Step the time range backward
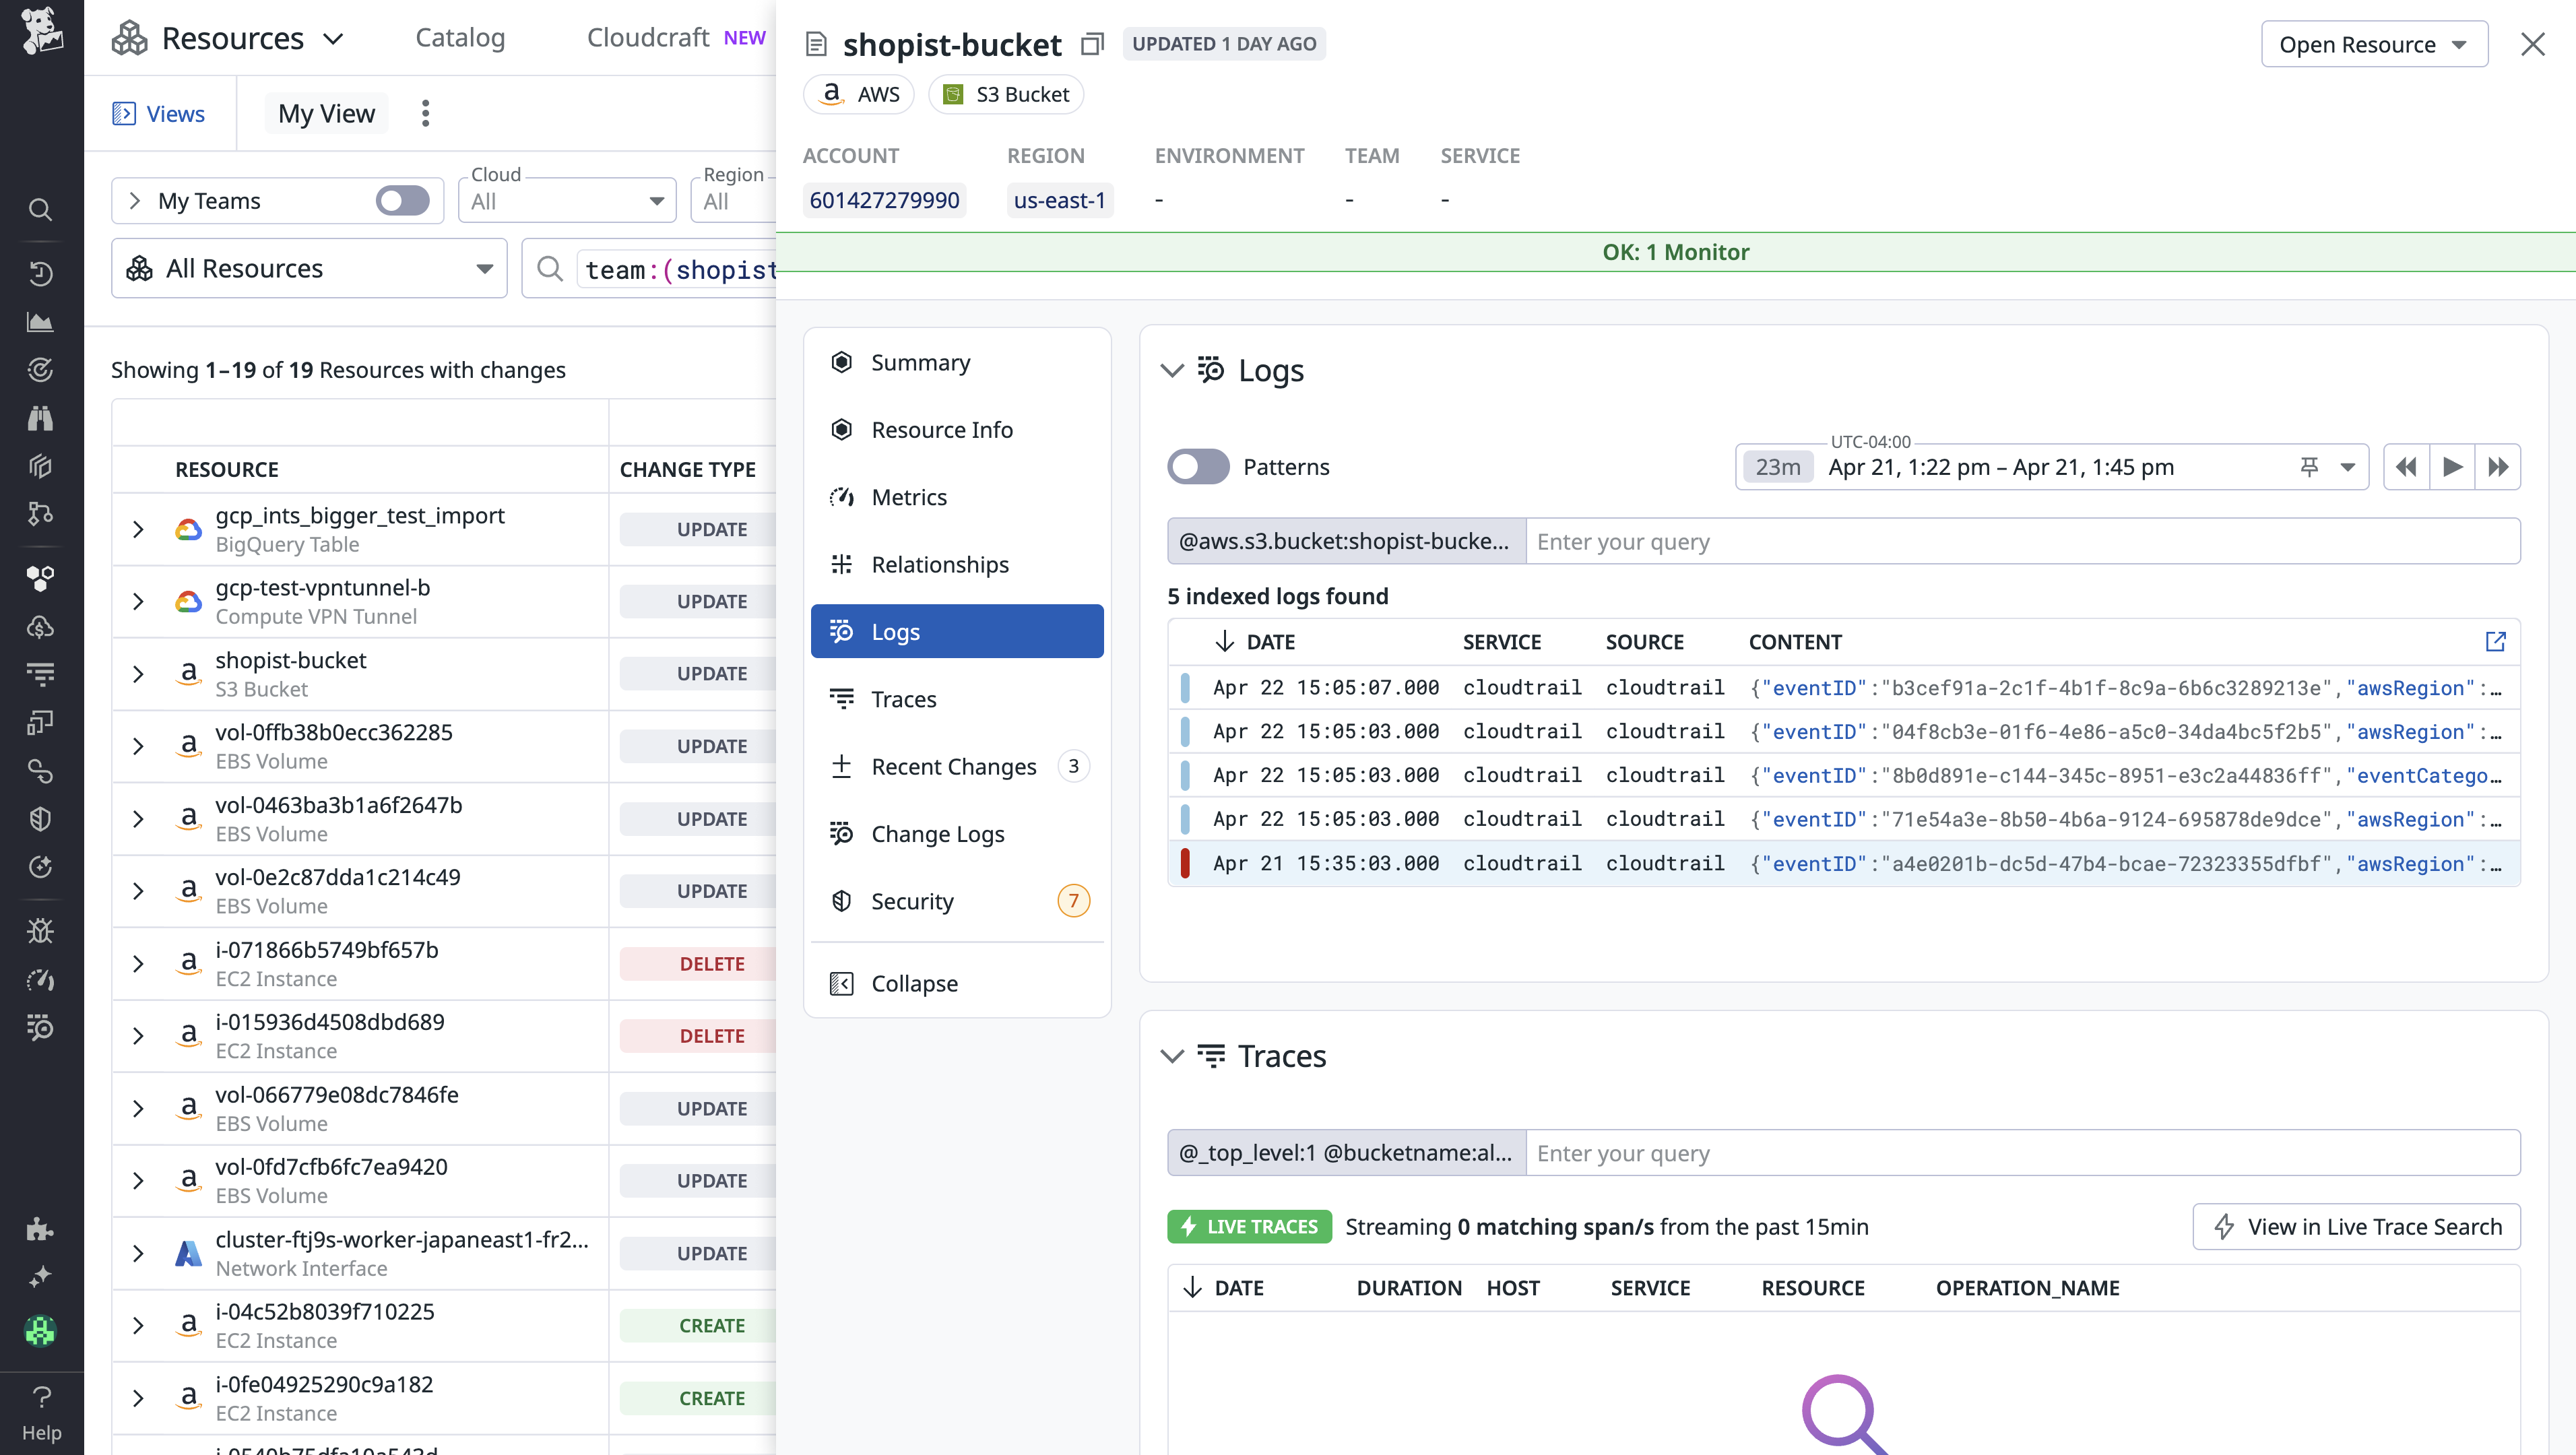 (x=2406, y=467)
